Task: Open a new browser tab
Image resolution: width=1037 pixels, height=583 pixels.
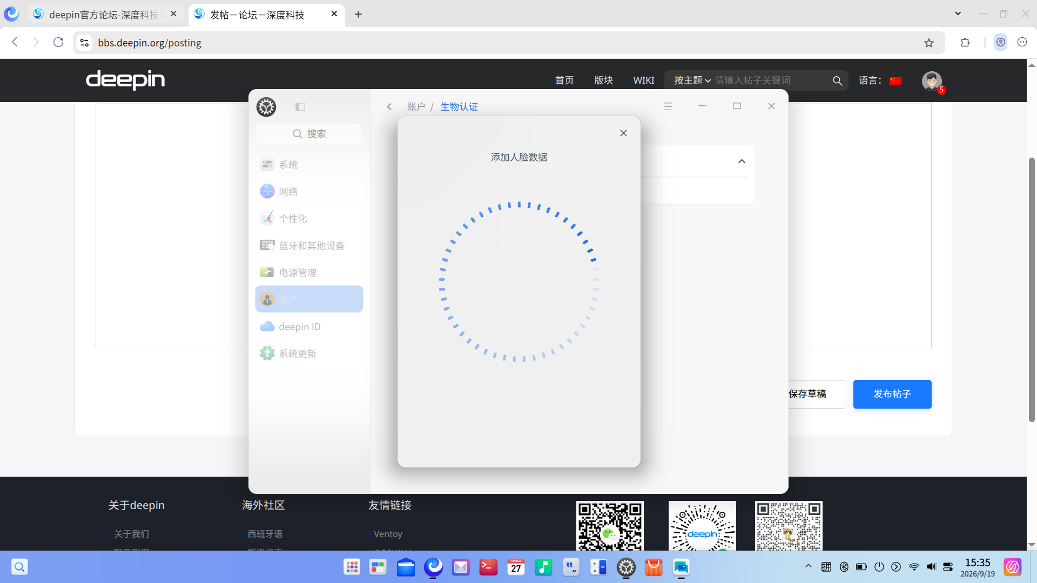Action: (358, 15)
